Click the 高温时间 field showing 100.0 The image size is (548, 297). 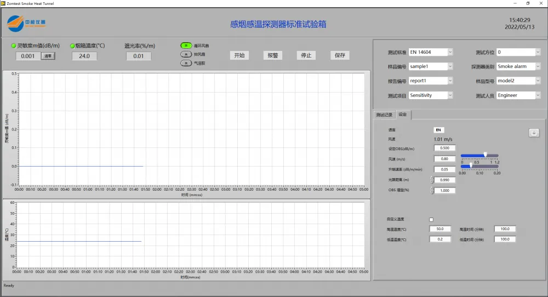505,229
